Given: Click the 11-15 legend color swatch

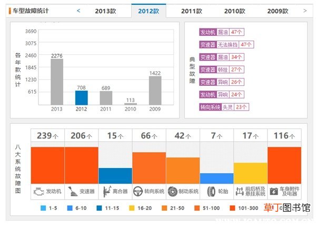Looking at the screenshot, I should pos(99,208).
